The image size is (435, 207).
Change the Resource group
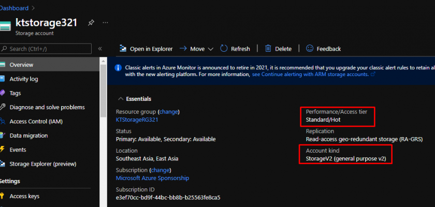tap(168, 112)
